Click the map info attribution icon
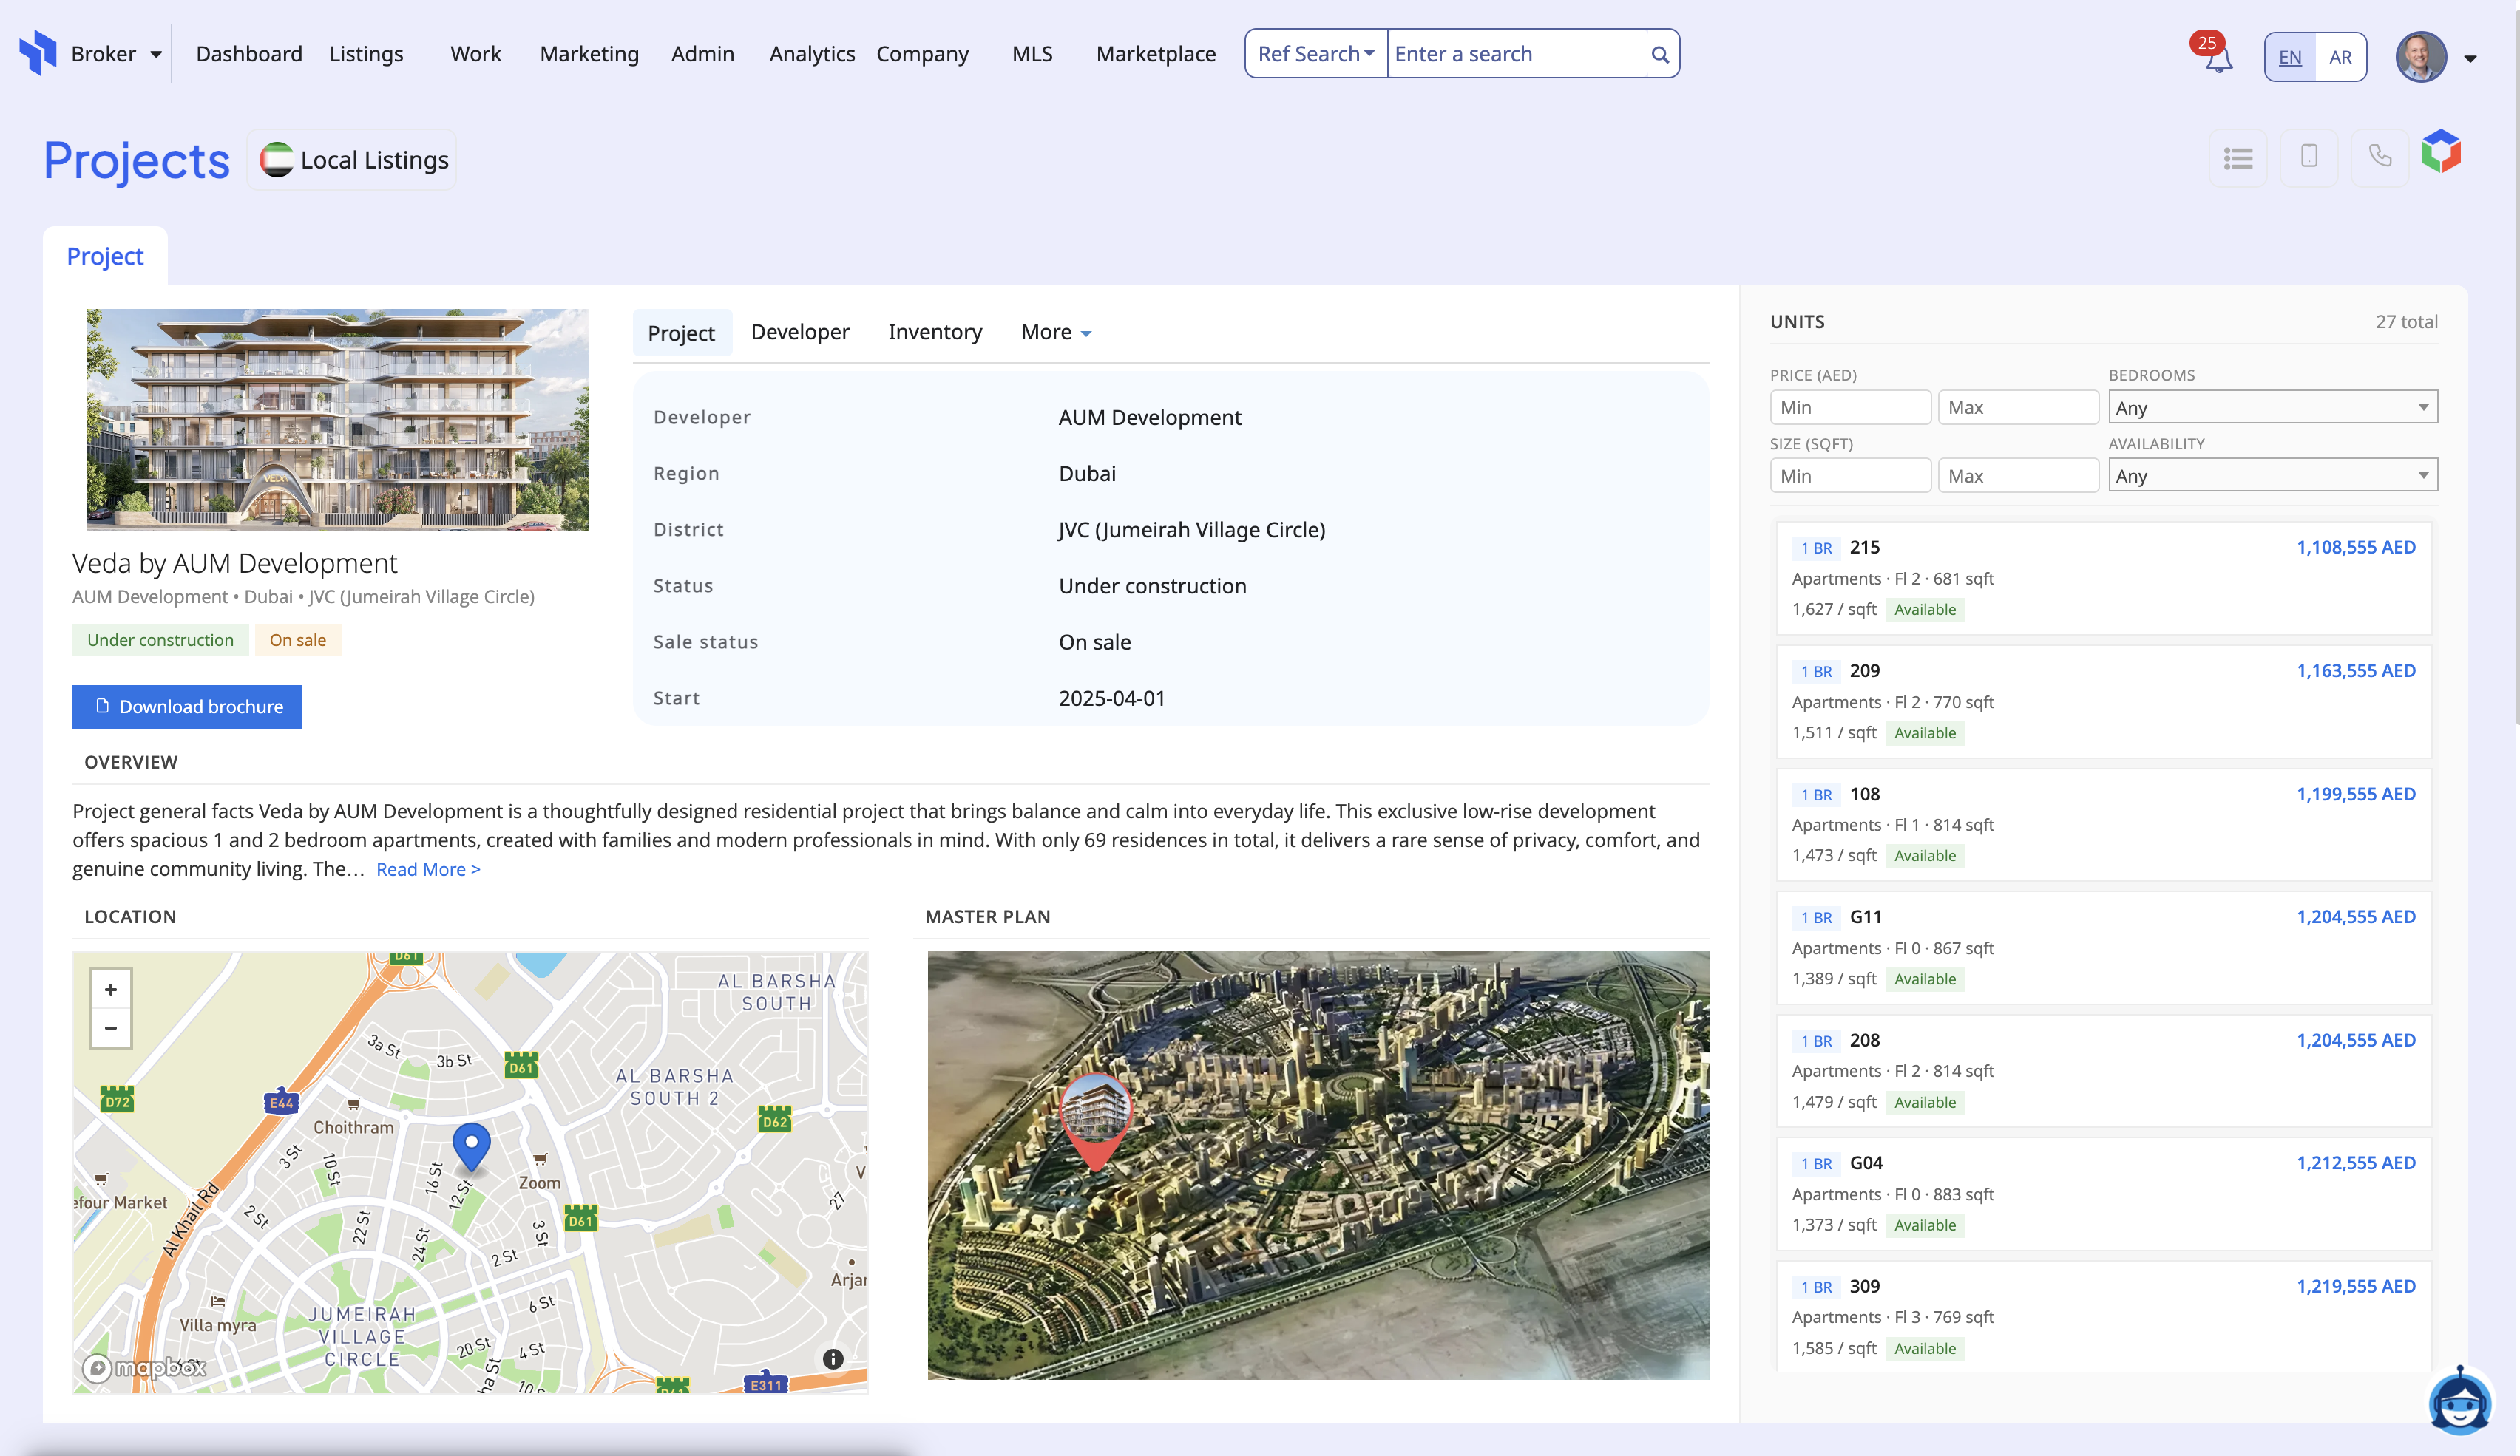The image size is (2520, 1456). point(833,1359)
